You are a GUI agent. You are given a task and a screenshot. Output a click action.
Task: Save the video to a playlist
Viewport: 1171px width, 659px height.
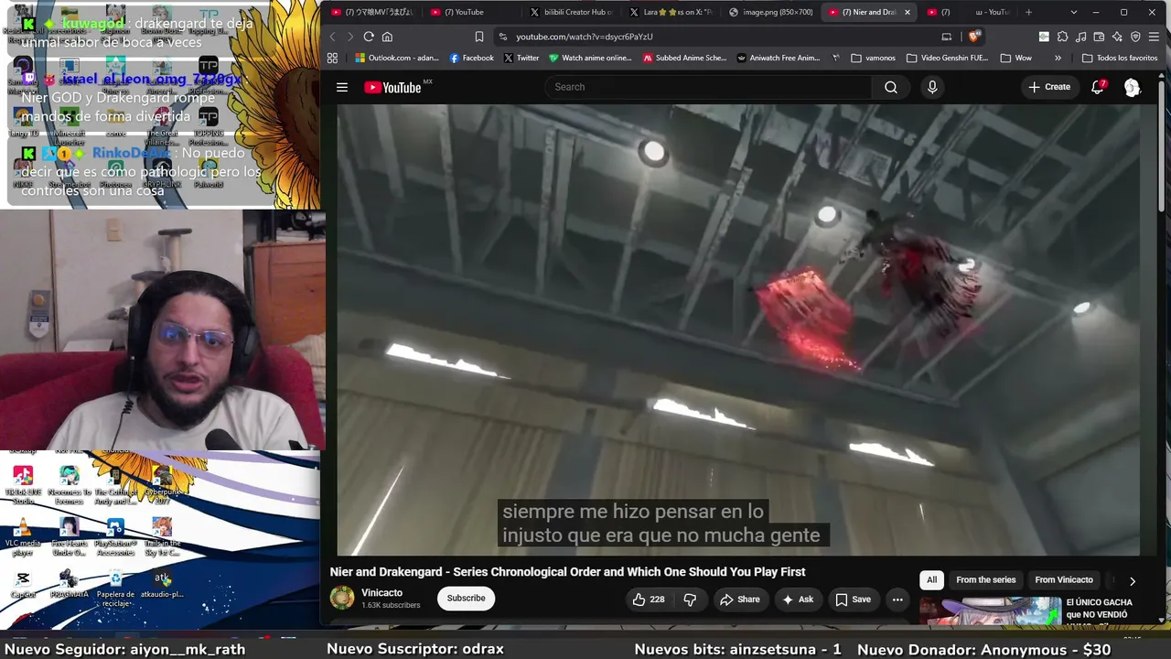[x=852, y=600]
